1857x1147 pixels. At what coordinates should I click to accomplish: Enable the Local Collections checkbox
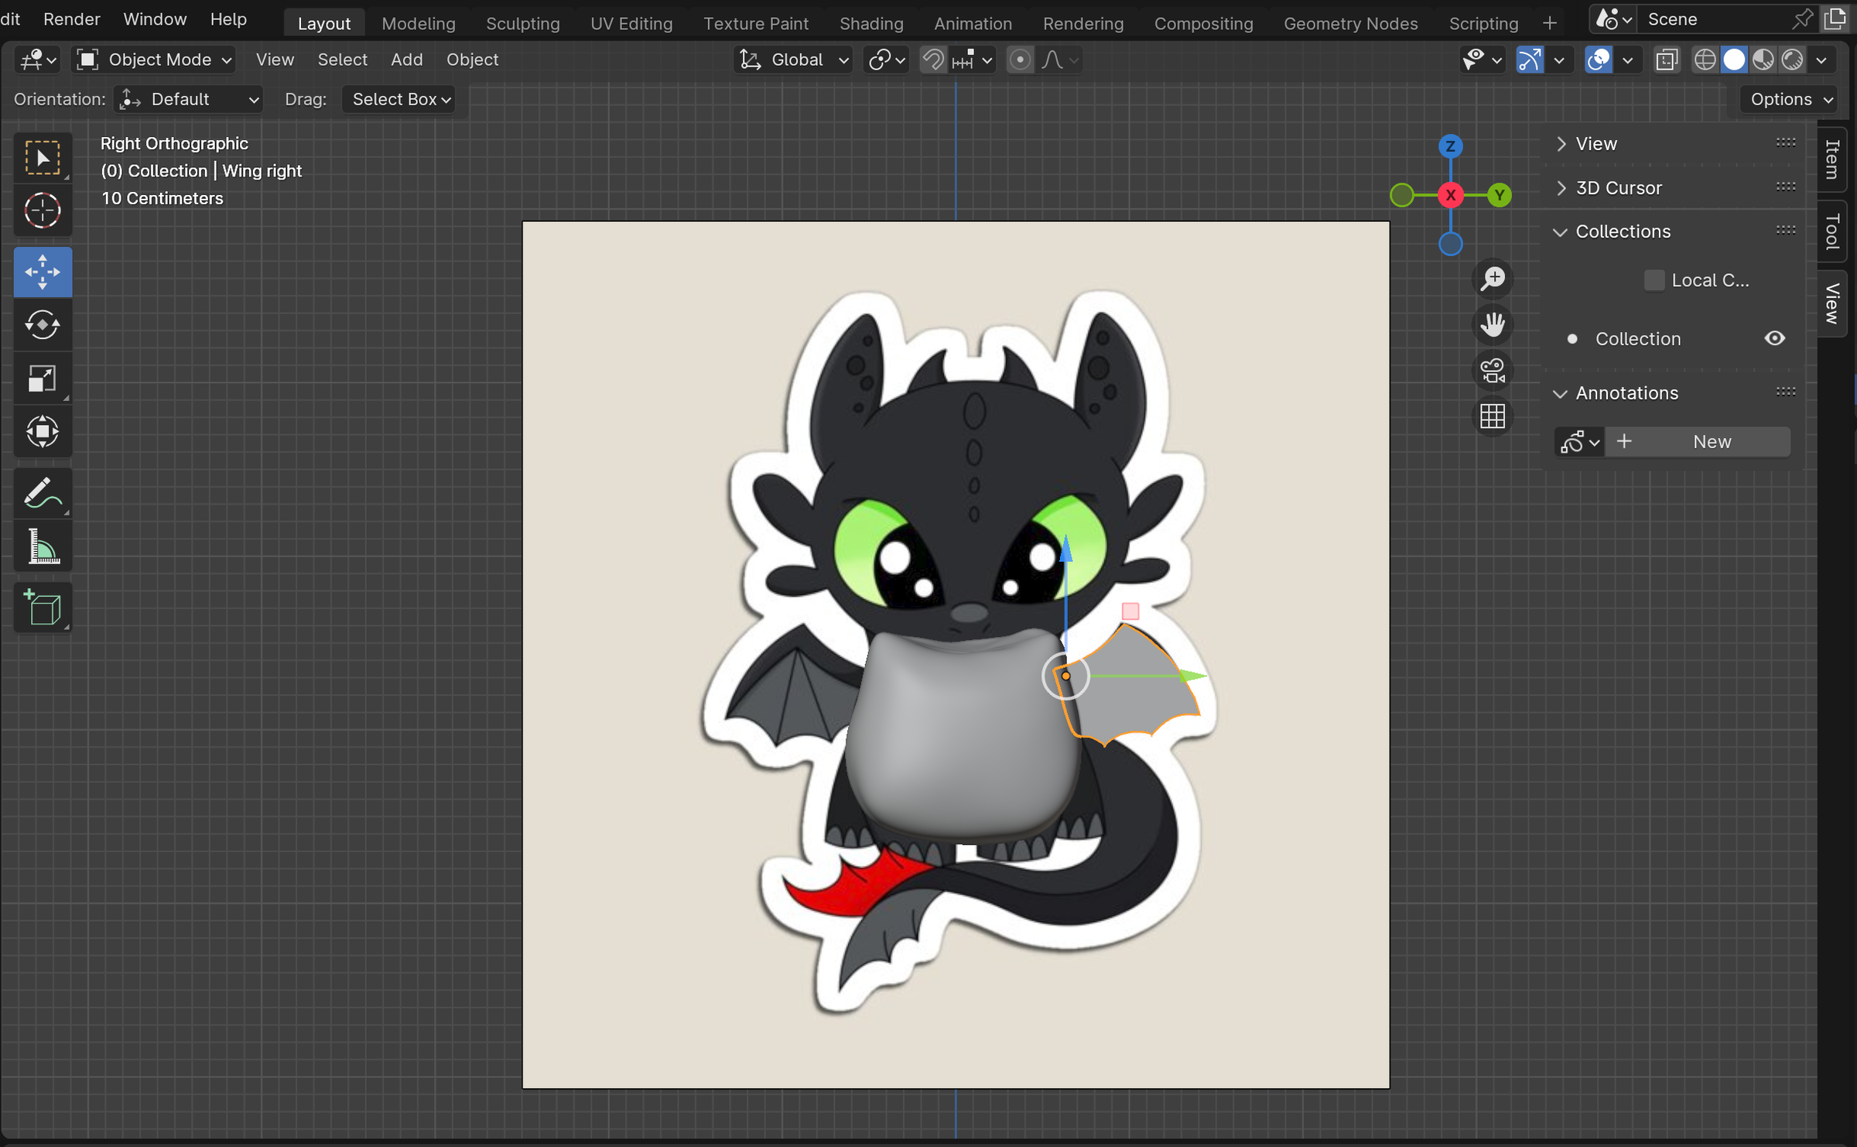(1654, 280)
